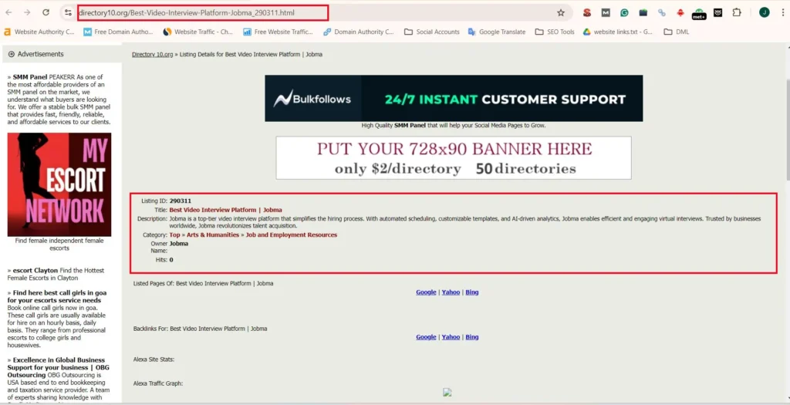Click My Escort Network ad image
Viewport: 790px width, 405px height.
coord(59,184)
